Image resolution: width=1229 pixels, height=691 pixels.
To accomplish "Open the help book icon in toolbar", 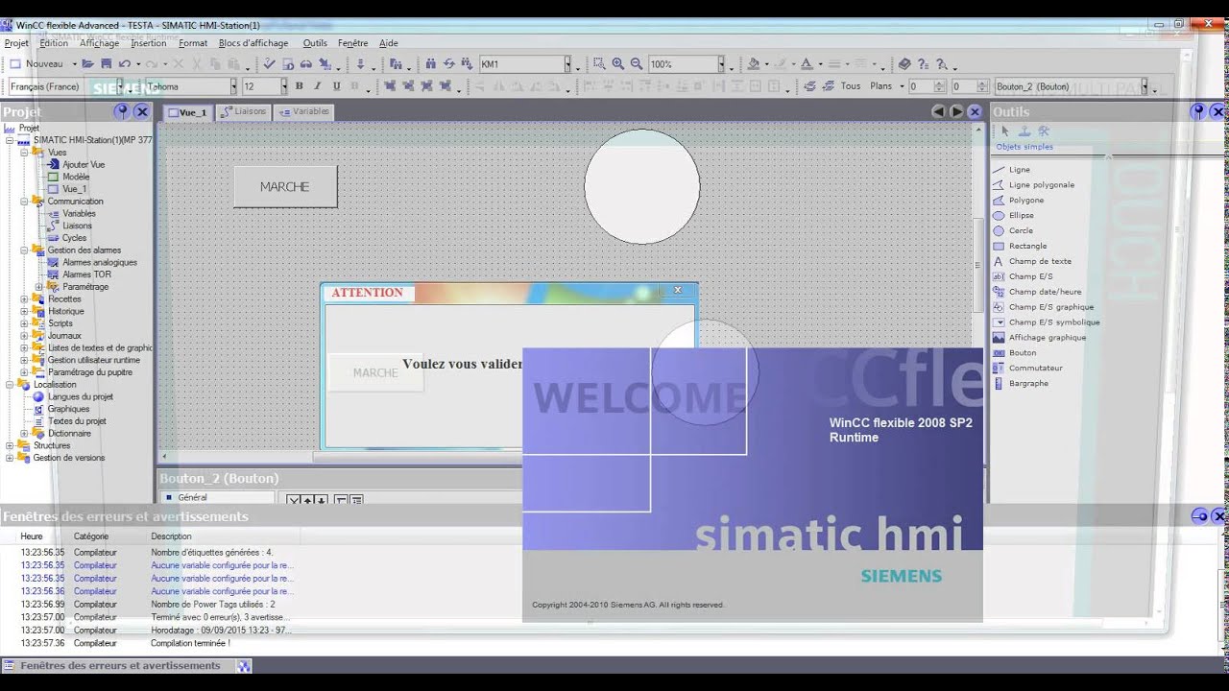I will tap(904, 63).
